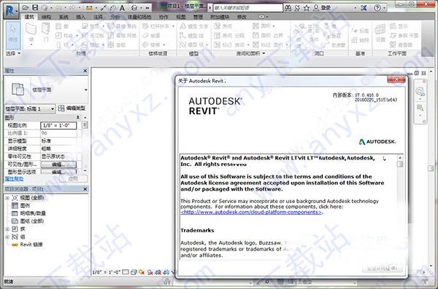Click the Save floppy disk icon

pos(35,7)
